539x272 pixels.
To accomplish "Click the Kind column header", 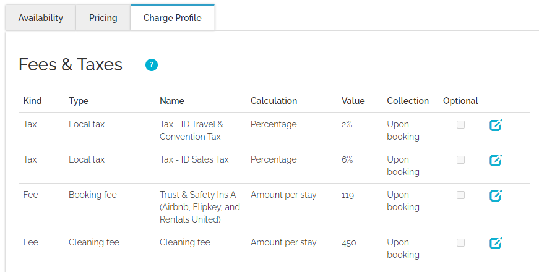I will tap(32, 101).
